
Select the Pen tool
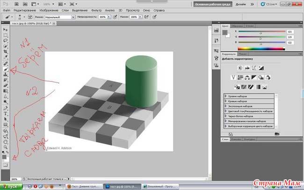pos(6,108)
